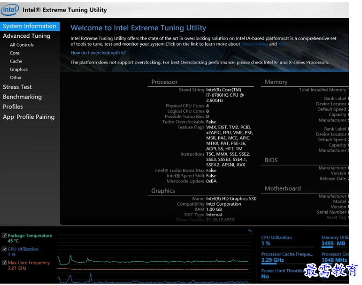
Task: Click the Graphics section heading in info panel
Action: pos(163,191)
